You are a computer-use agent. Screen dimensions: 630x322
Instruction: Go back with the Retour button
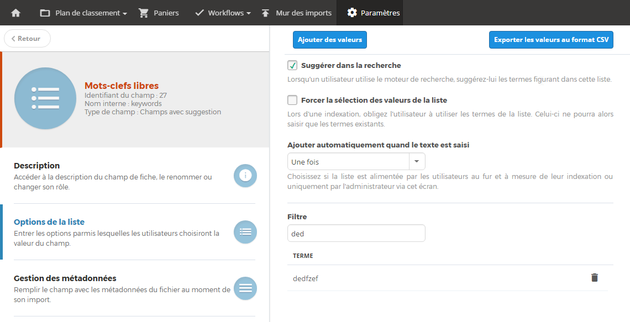click(x=27, y=39)
